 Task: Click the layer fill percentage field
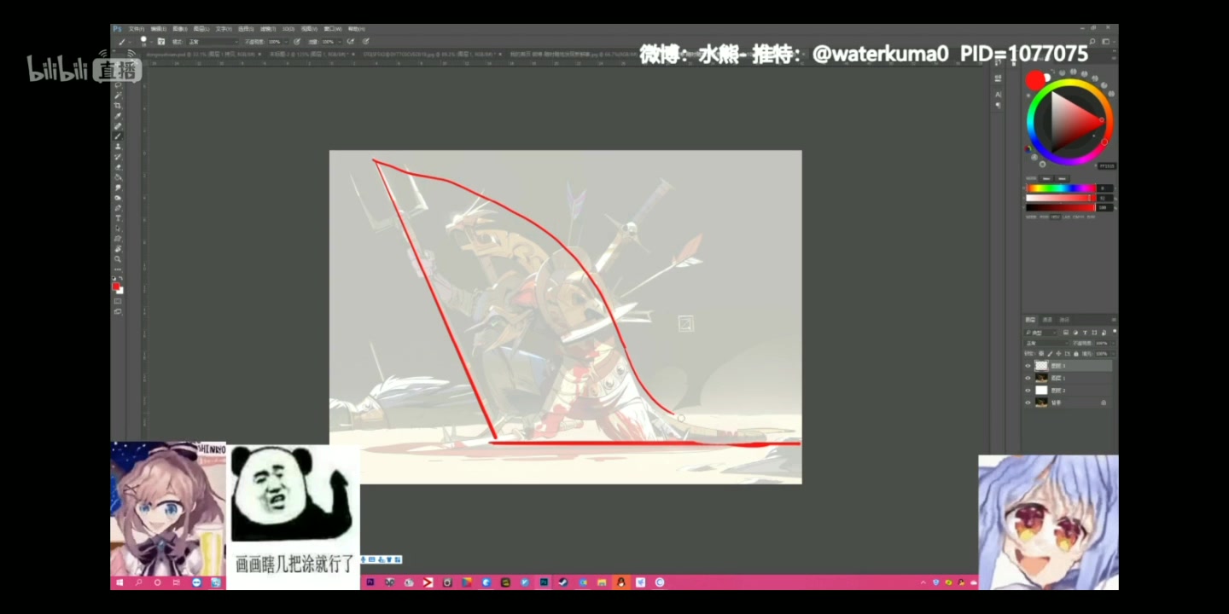tap(1104, 354)
